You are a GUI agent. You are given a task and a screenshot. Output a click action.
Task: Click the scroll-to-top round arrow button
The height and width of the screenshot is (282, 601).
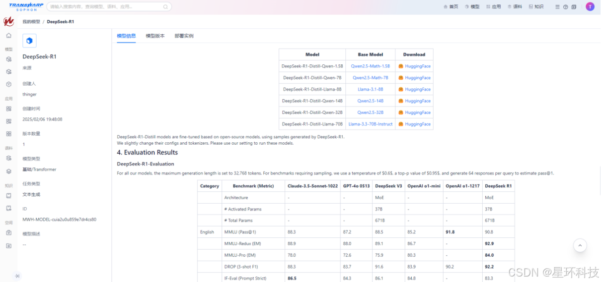[580, 245]
